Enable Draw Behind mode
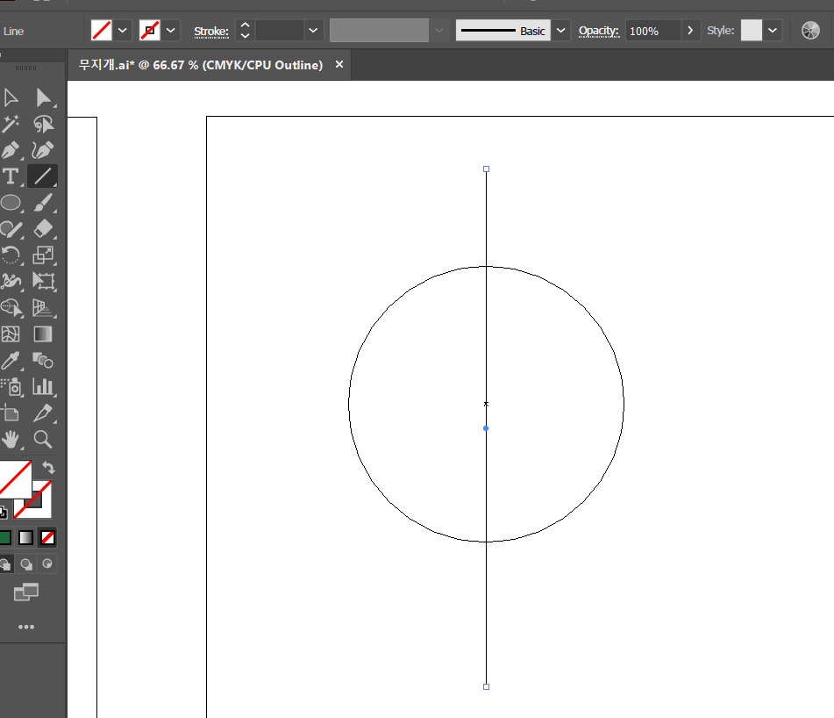This screenshot has width=834, height=718. [26, 564]
